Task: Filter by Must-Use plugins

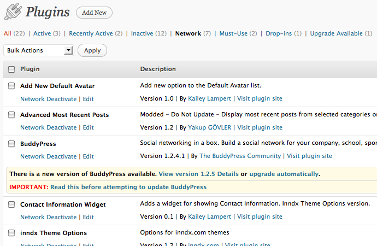Action: 233,33
